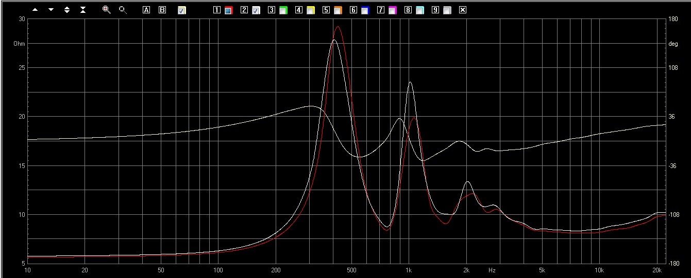The width and height of the screenshot is (691, 278).
Task: Enable the gray curve 9 checkbox
Action: 447,10
